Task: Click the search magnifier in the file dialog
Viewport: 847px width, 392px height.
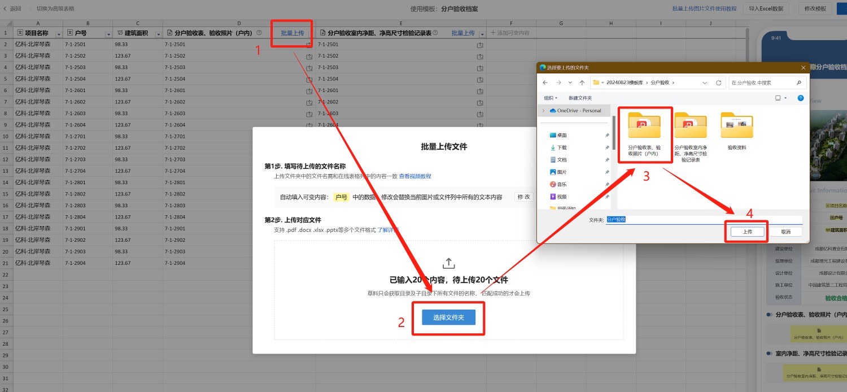Action: pyautogui.click(x=798, y=82)
